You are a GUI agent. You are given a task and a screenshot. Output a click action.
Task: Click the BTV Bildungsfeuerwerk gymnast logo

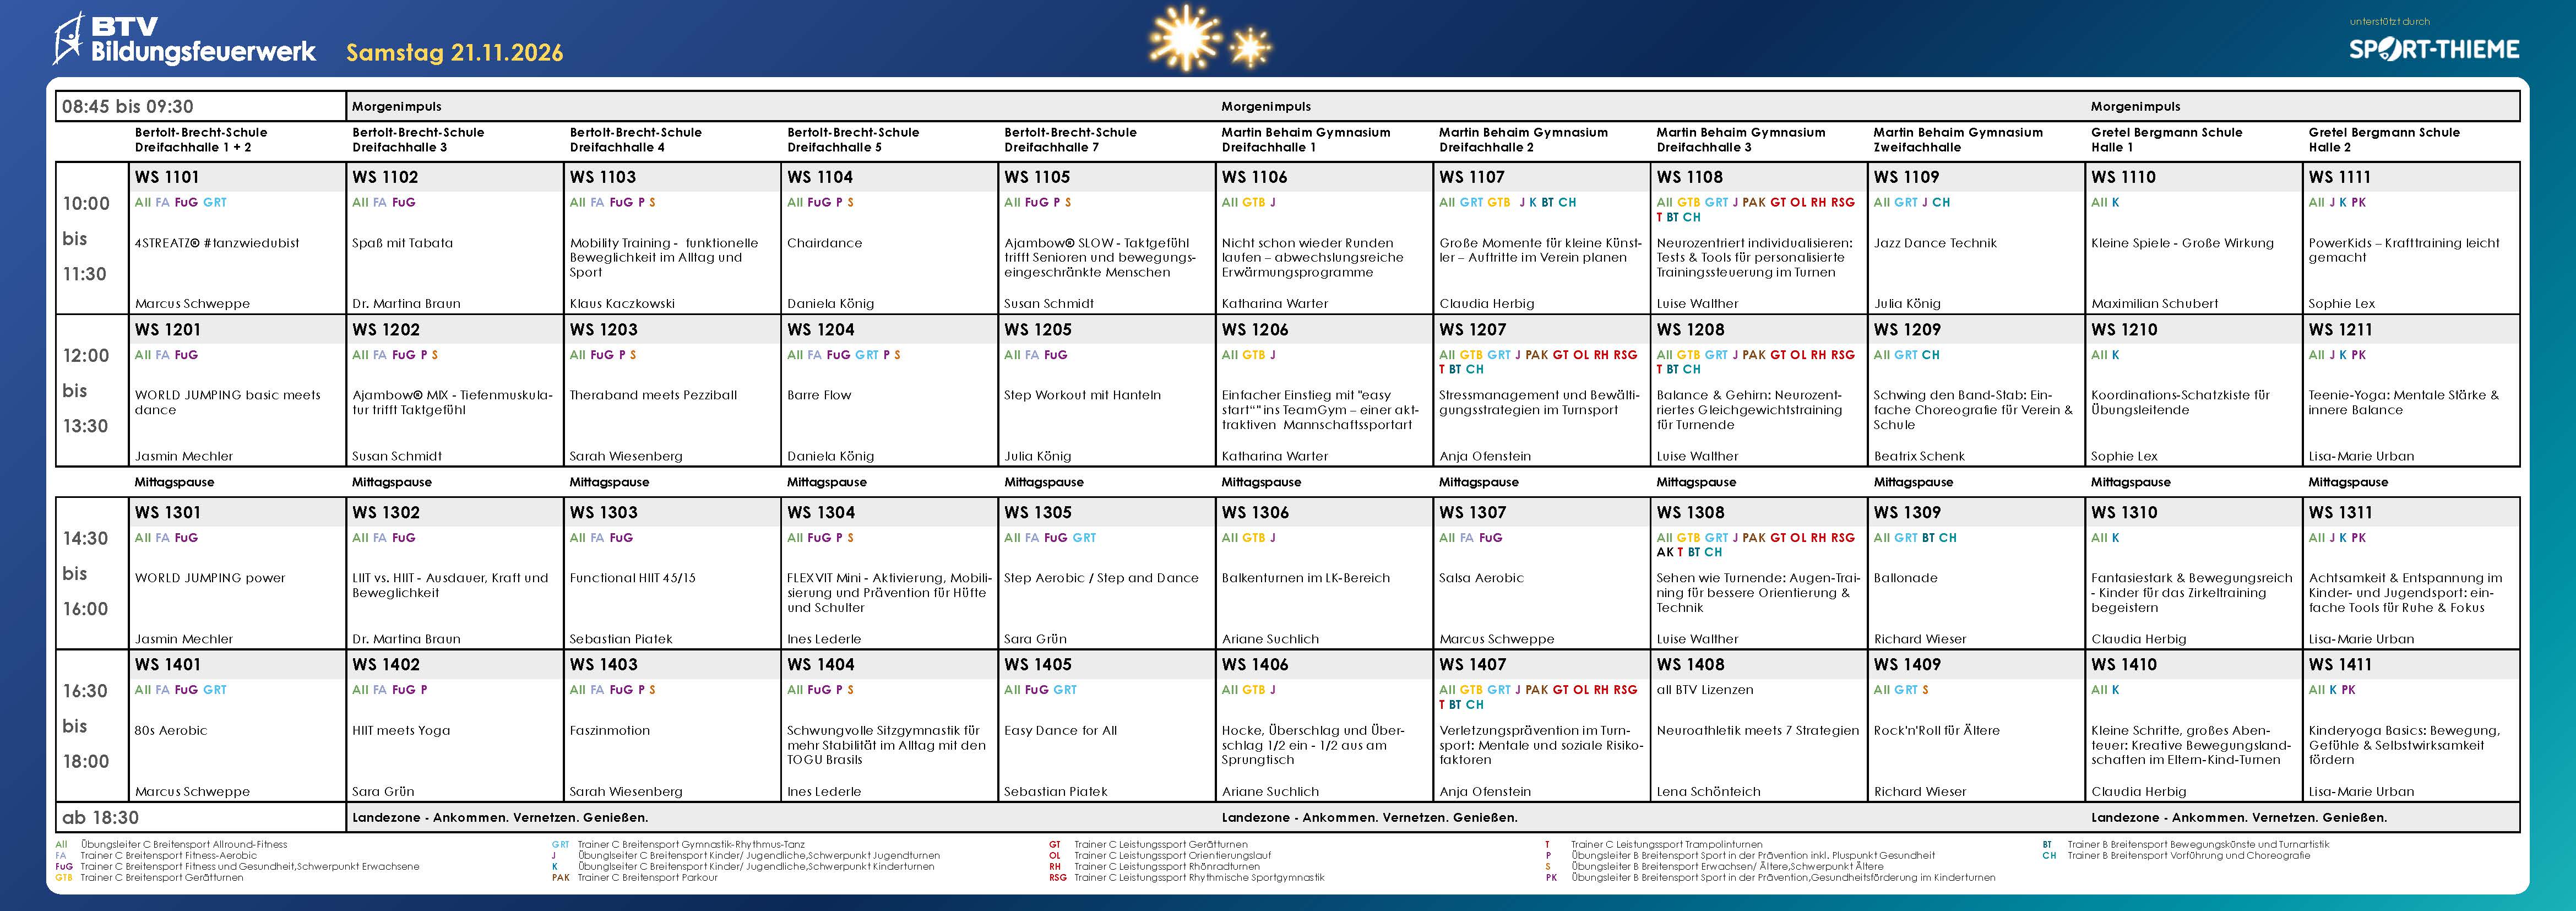pyautogui.click(x=70, y=39)
